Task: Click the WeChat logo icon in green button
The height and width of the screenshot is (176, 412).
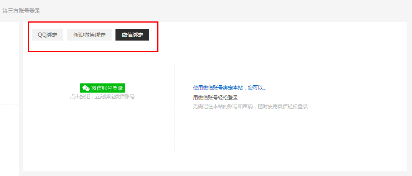Action: [86, 88]
